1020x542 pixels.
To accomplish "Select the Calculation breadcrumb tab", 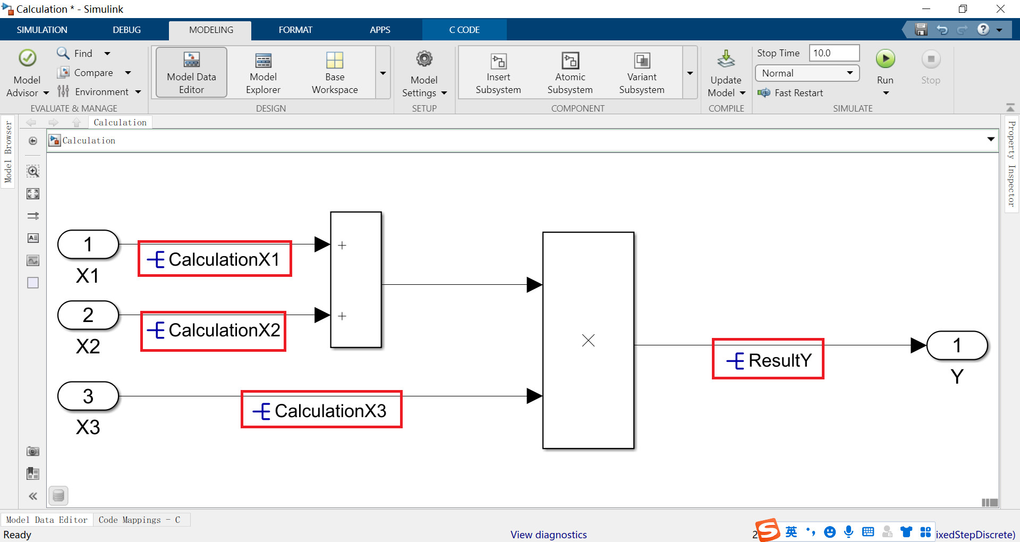I will coord(120,122).
